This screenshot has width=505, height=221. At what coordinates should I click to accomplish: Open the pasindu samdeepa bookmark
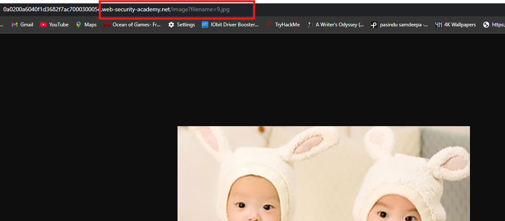399,25
